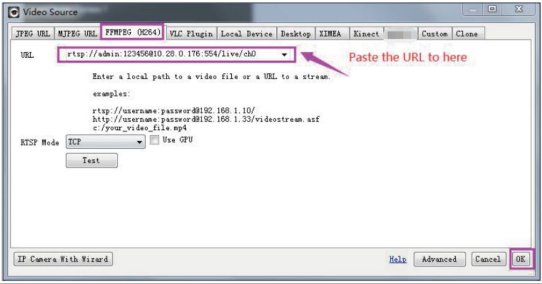Screen dimensions: 542x284
Task: Expand the URL history dropdown arrow
Action: (285, 54)
